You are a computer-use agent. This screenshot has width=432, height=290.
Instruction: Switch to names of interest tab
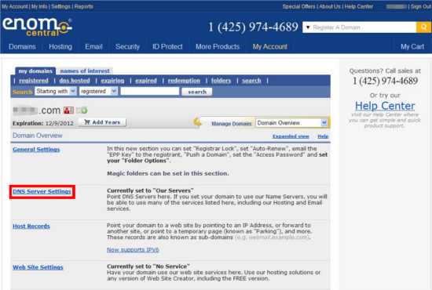[85, 71]
